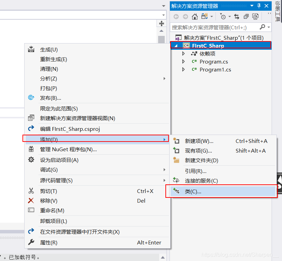Open the editor navigation bar dropdown

click(x=163, y=15)
